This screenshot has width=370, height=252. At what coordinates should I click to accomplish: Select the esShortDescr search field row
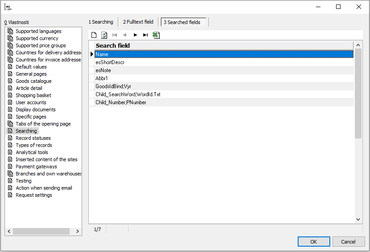[110, 62]
